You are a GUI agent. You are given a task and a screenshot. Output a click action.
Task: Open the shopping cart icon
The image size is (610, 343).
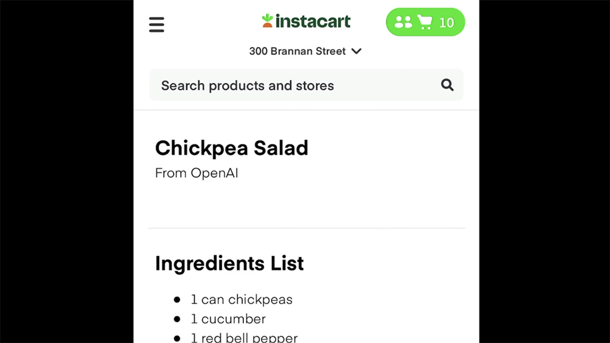425,22
